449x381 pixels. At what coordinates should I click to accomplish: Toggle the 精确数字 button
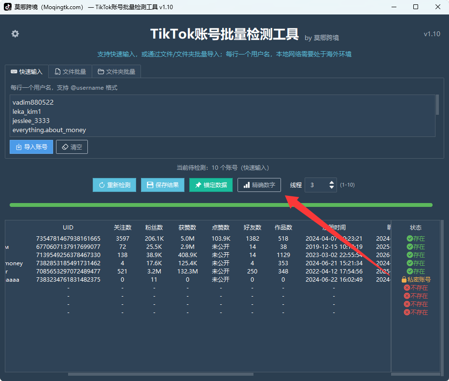tap(259, 185)
